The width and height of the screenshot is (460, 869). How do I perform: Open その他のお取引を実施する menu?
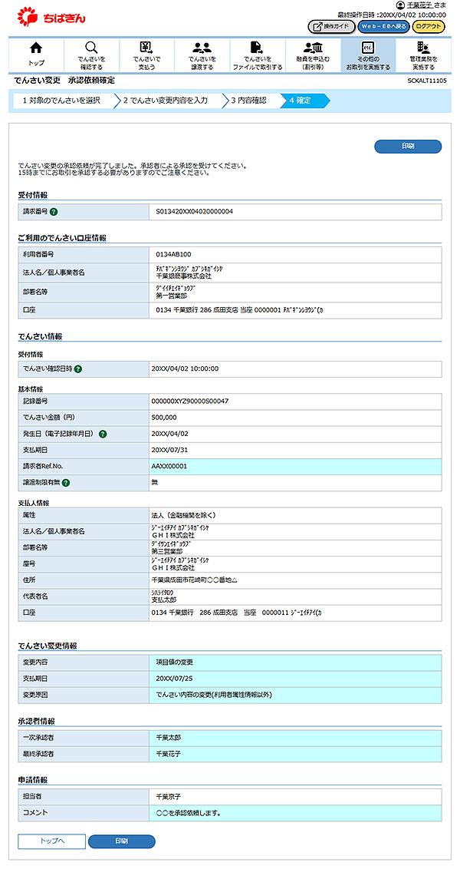[x=368, y=55]
